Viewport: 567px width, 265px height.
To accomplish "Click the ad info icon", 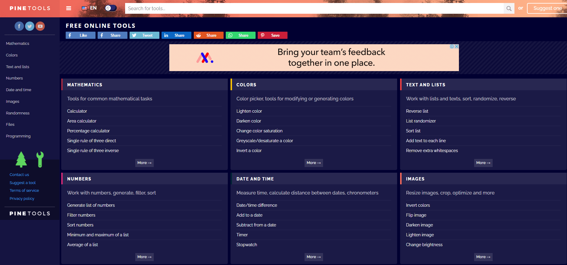I will (452, 47).
